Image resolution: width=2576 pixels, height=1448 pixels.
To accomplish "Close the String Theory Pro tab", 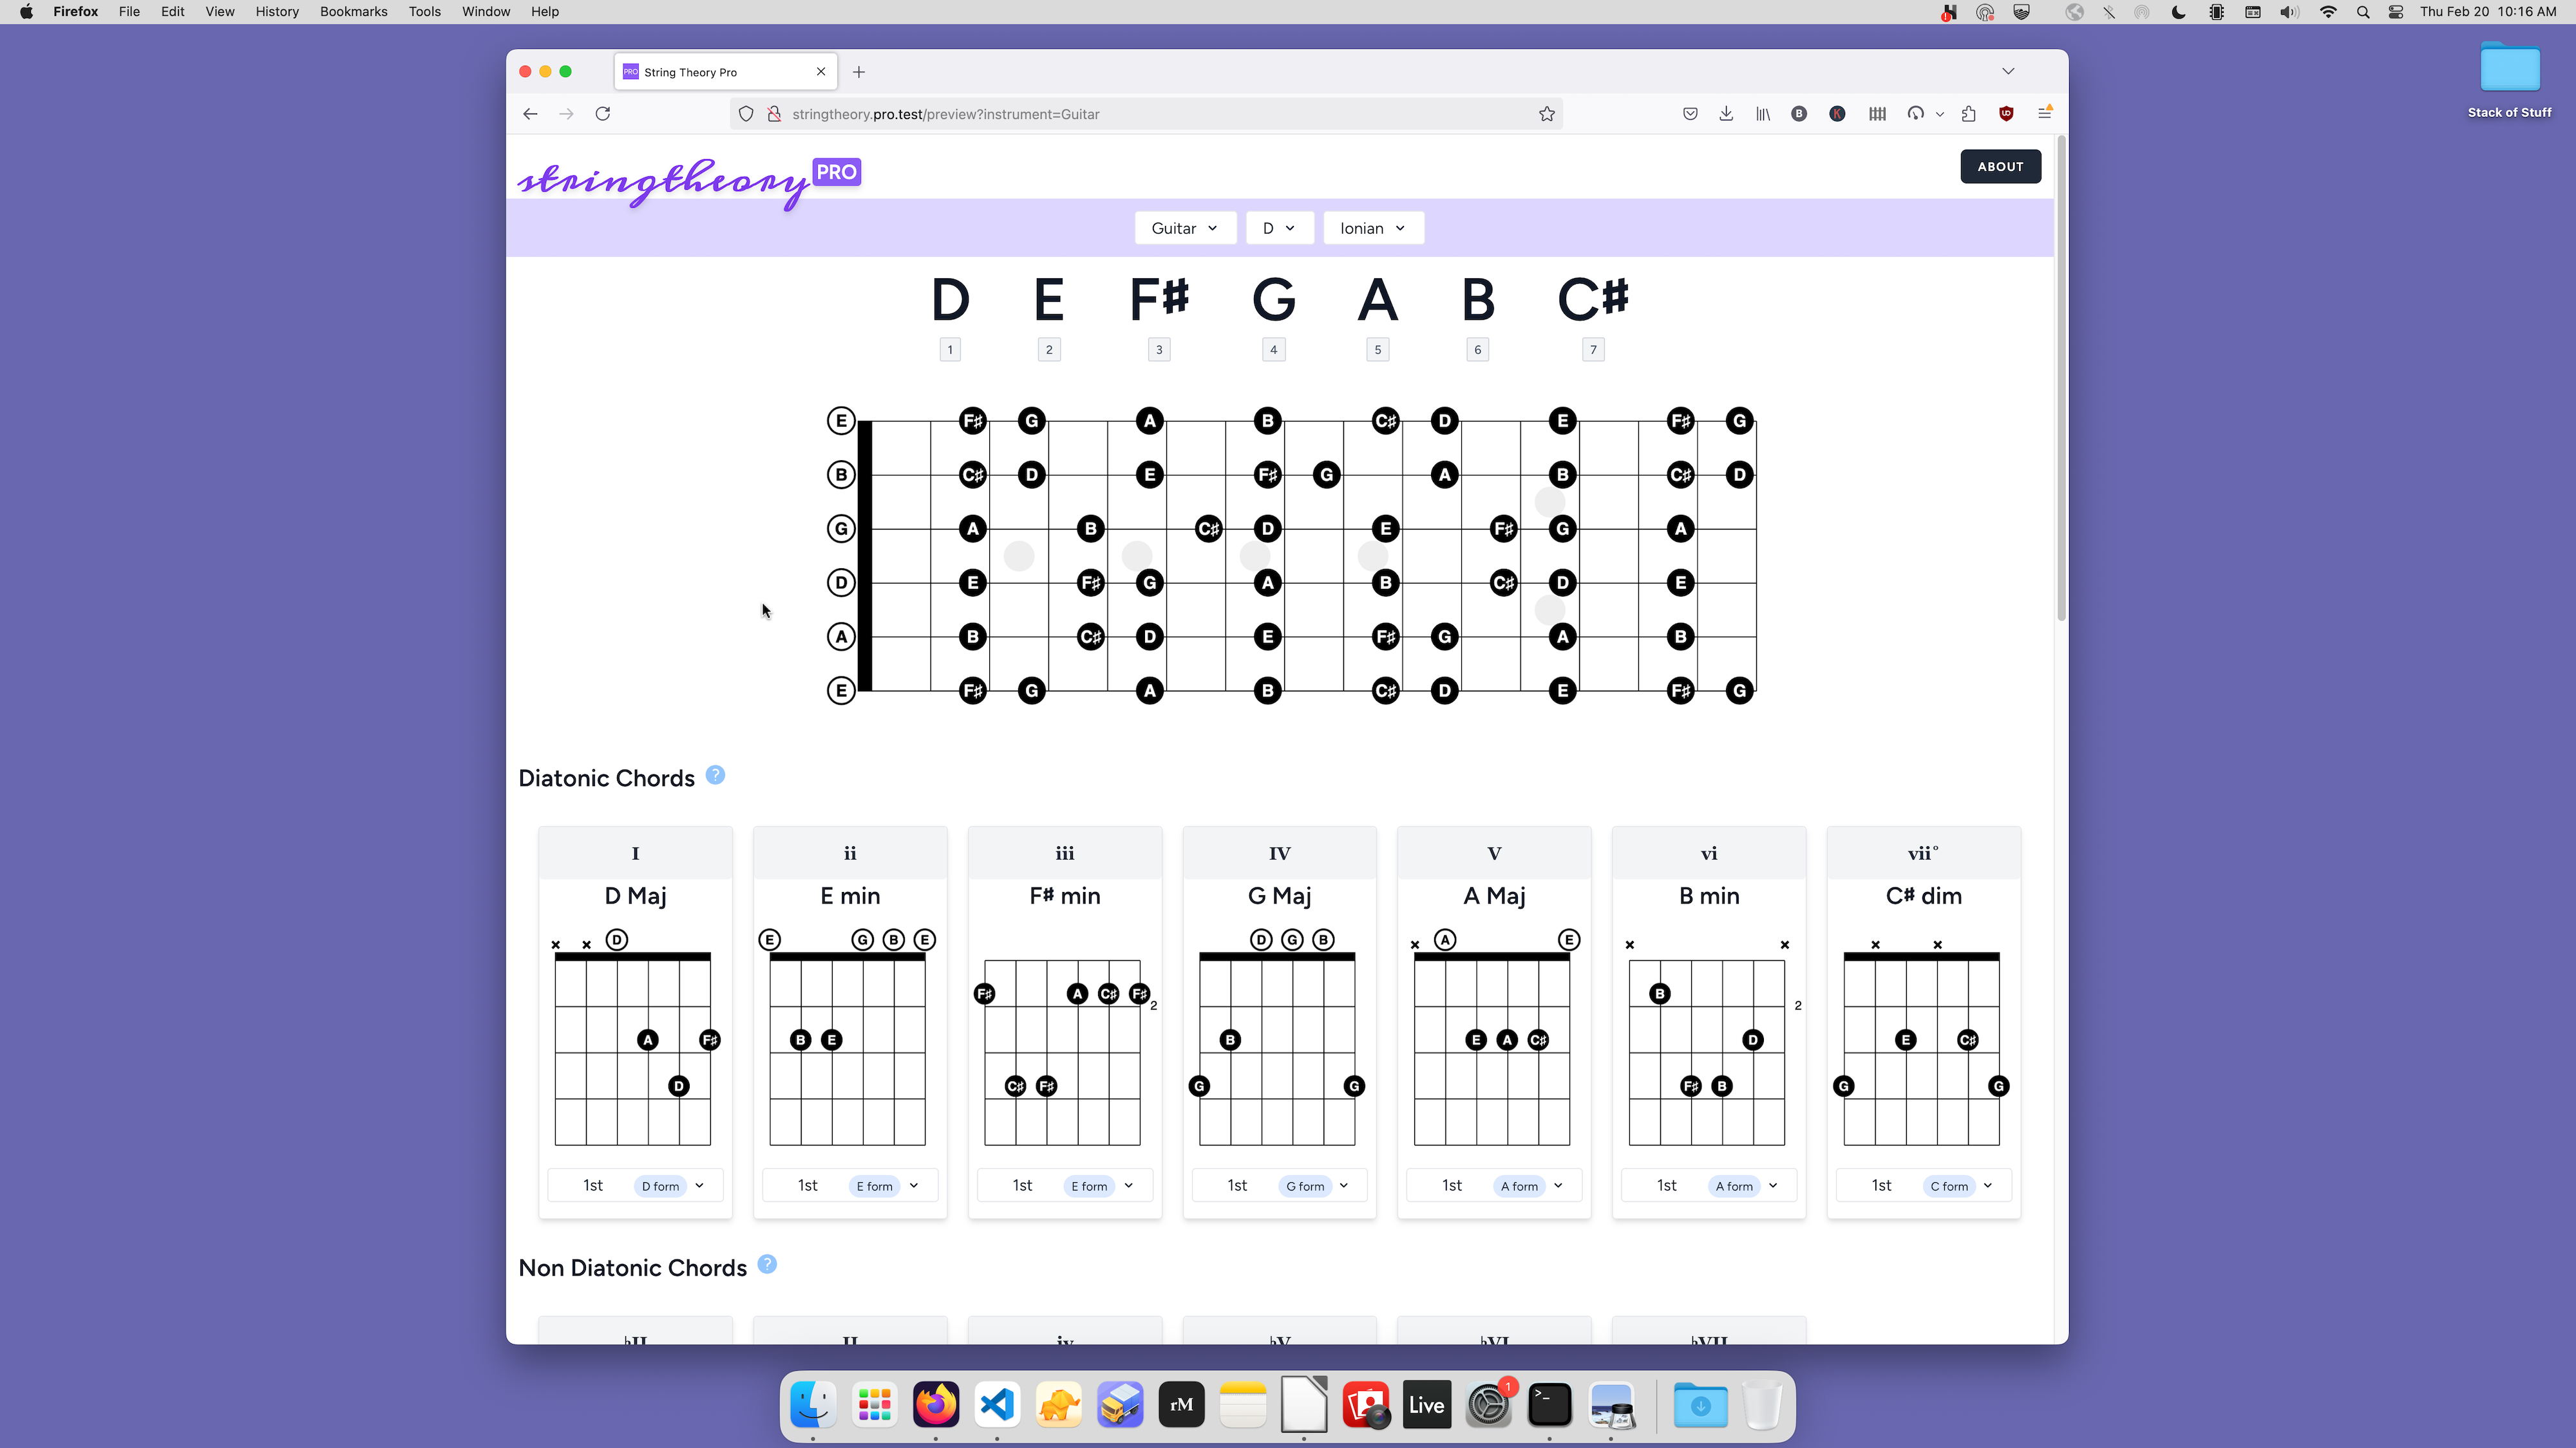I will [821, 72].
